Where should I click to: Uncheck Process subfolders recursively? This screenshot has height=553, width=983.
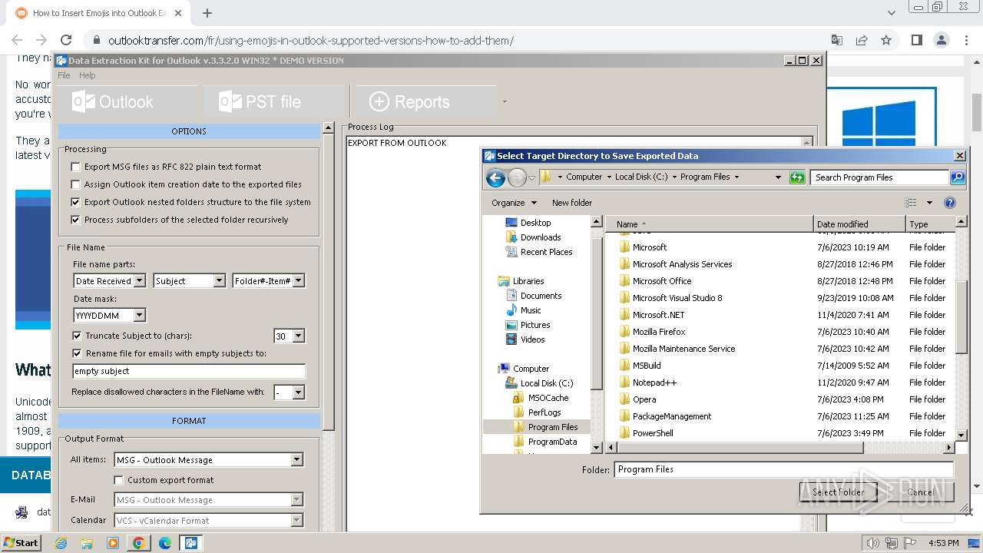click(75, 220)
